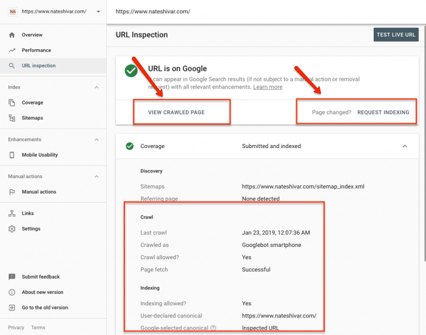
Task: Click the About new version info icon
Action: [12, 292]
